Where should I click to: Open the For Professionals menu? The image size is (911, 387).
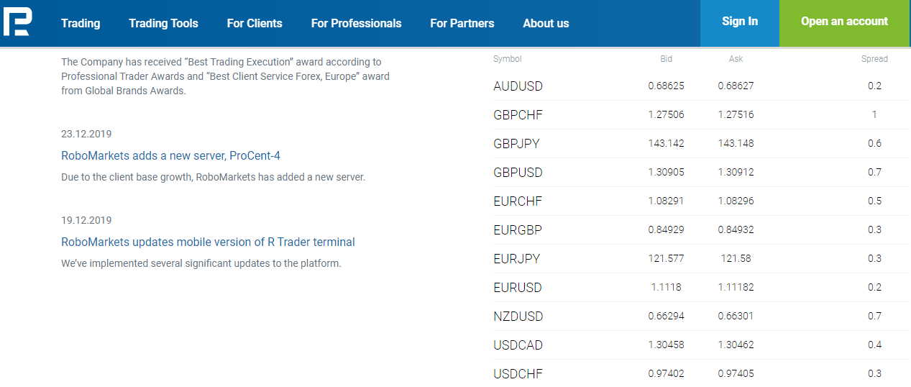[x=356, y=23]
